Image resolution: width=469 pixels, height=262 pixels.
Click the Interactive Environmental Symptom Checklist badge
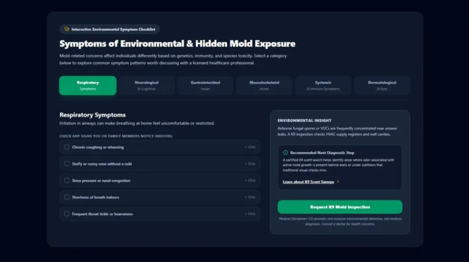tap(109, 29)
